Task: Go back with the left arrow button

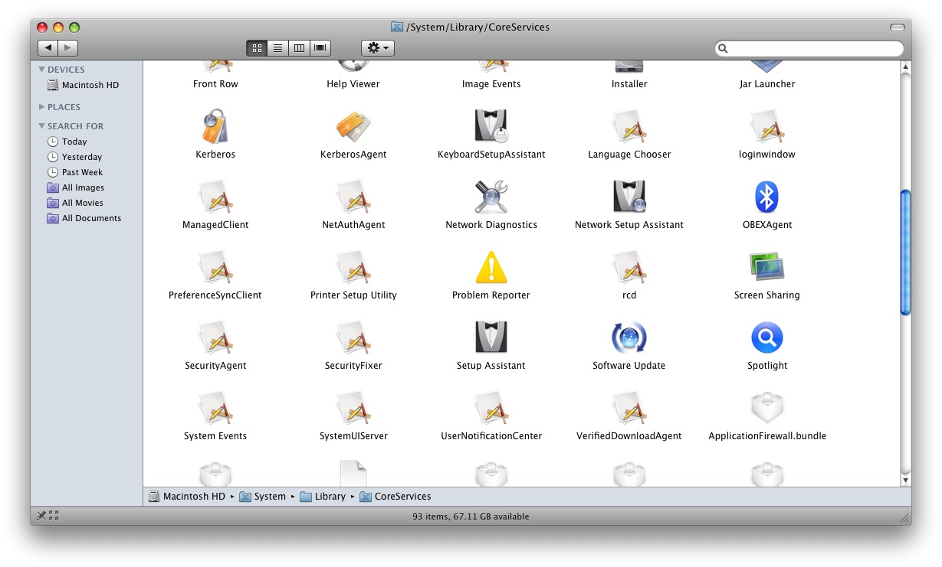Action: pos(48,48)
